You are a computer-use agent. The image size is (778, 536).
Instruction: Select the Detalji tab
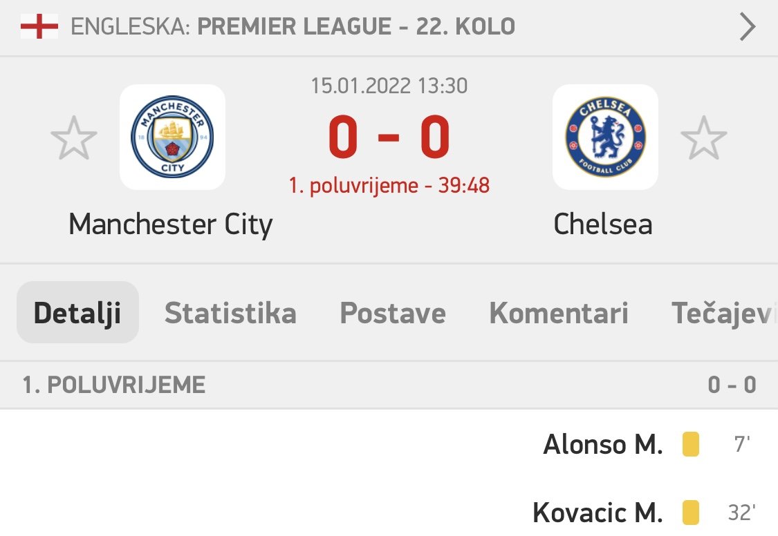[77, 313]
